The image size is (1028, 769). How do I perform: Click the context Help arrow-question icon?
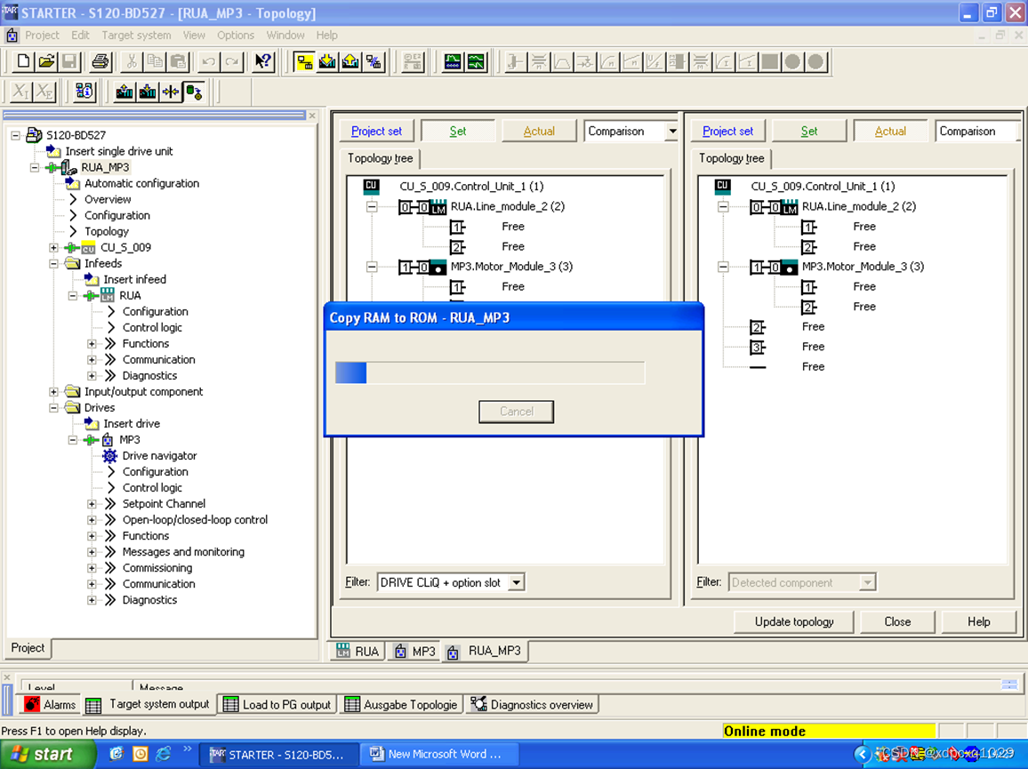coord(263,61)
